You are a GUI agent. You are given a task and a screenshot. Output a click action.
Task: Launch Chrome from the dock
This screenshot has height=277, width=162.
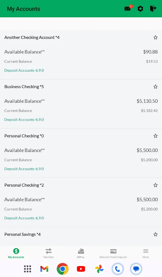63,269
